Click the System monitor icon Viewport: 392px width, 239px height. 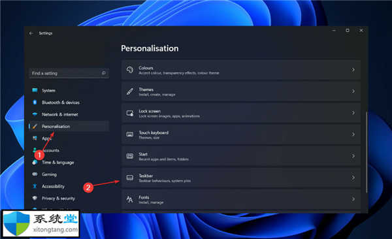(35, 90)
